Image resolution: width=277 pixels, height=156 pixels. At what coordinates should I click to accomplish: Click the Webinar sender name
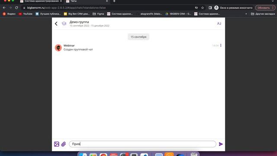click(69, 45)
